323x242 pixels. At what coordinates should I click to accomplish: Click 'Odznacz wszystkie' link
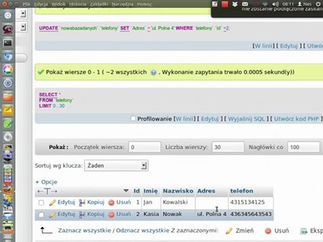pyautogui.click(x=143, y=231)
